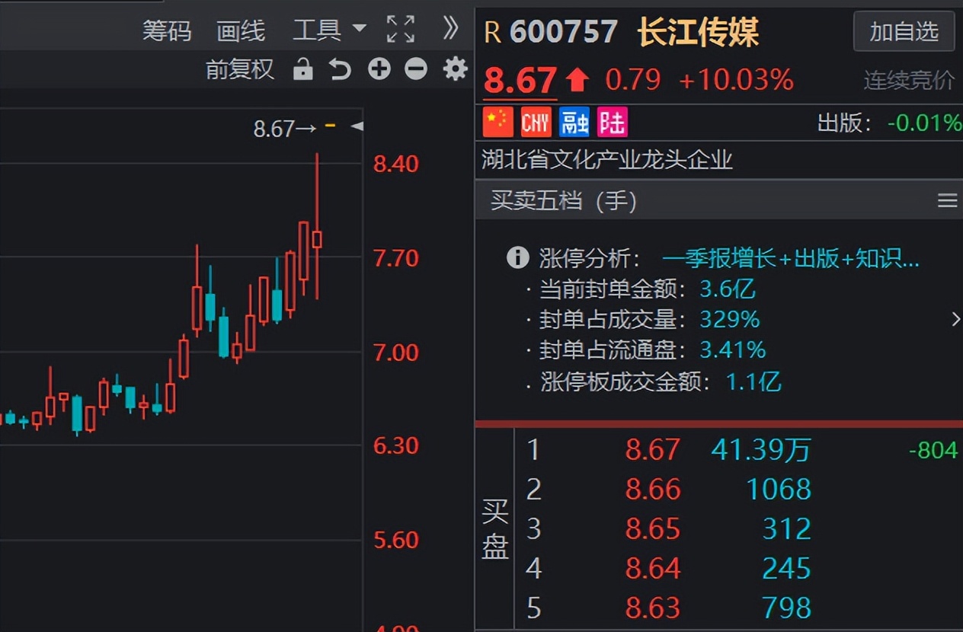Open the 买卖五档 hamburger options icon
Image resolution: width=963 pixels, height=632 pixels.
coord(947,200)
